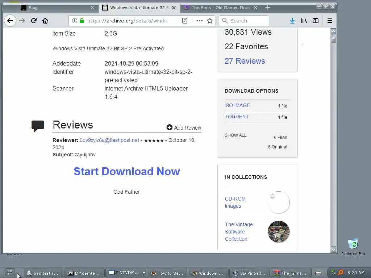Download the TORRENT file
This screenshot has width=371, height=278.
(x=237, y=117)
